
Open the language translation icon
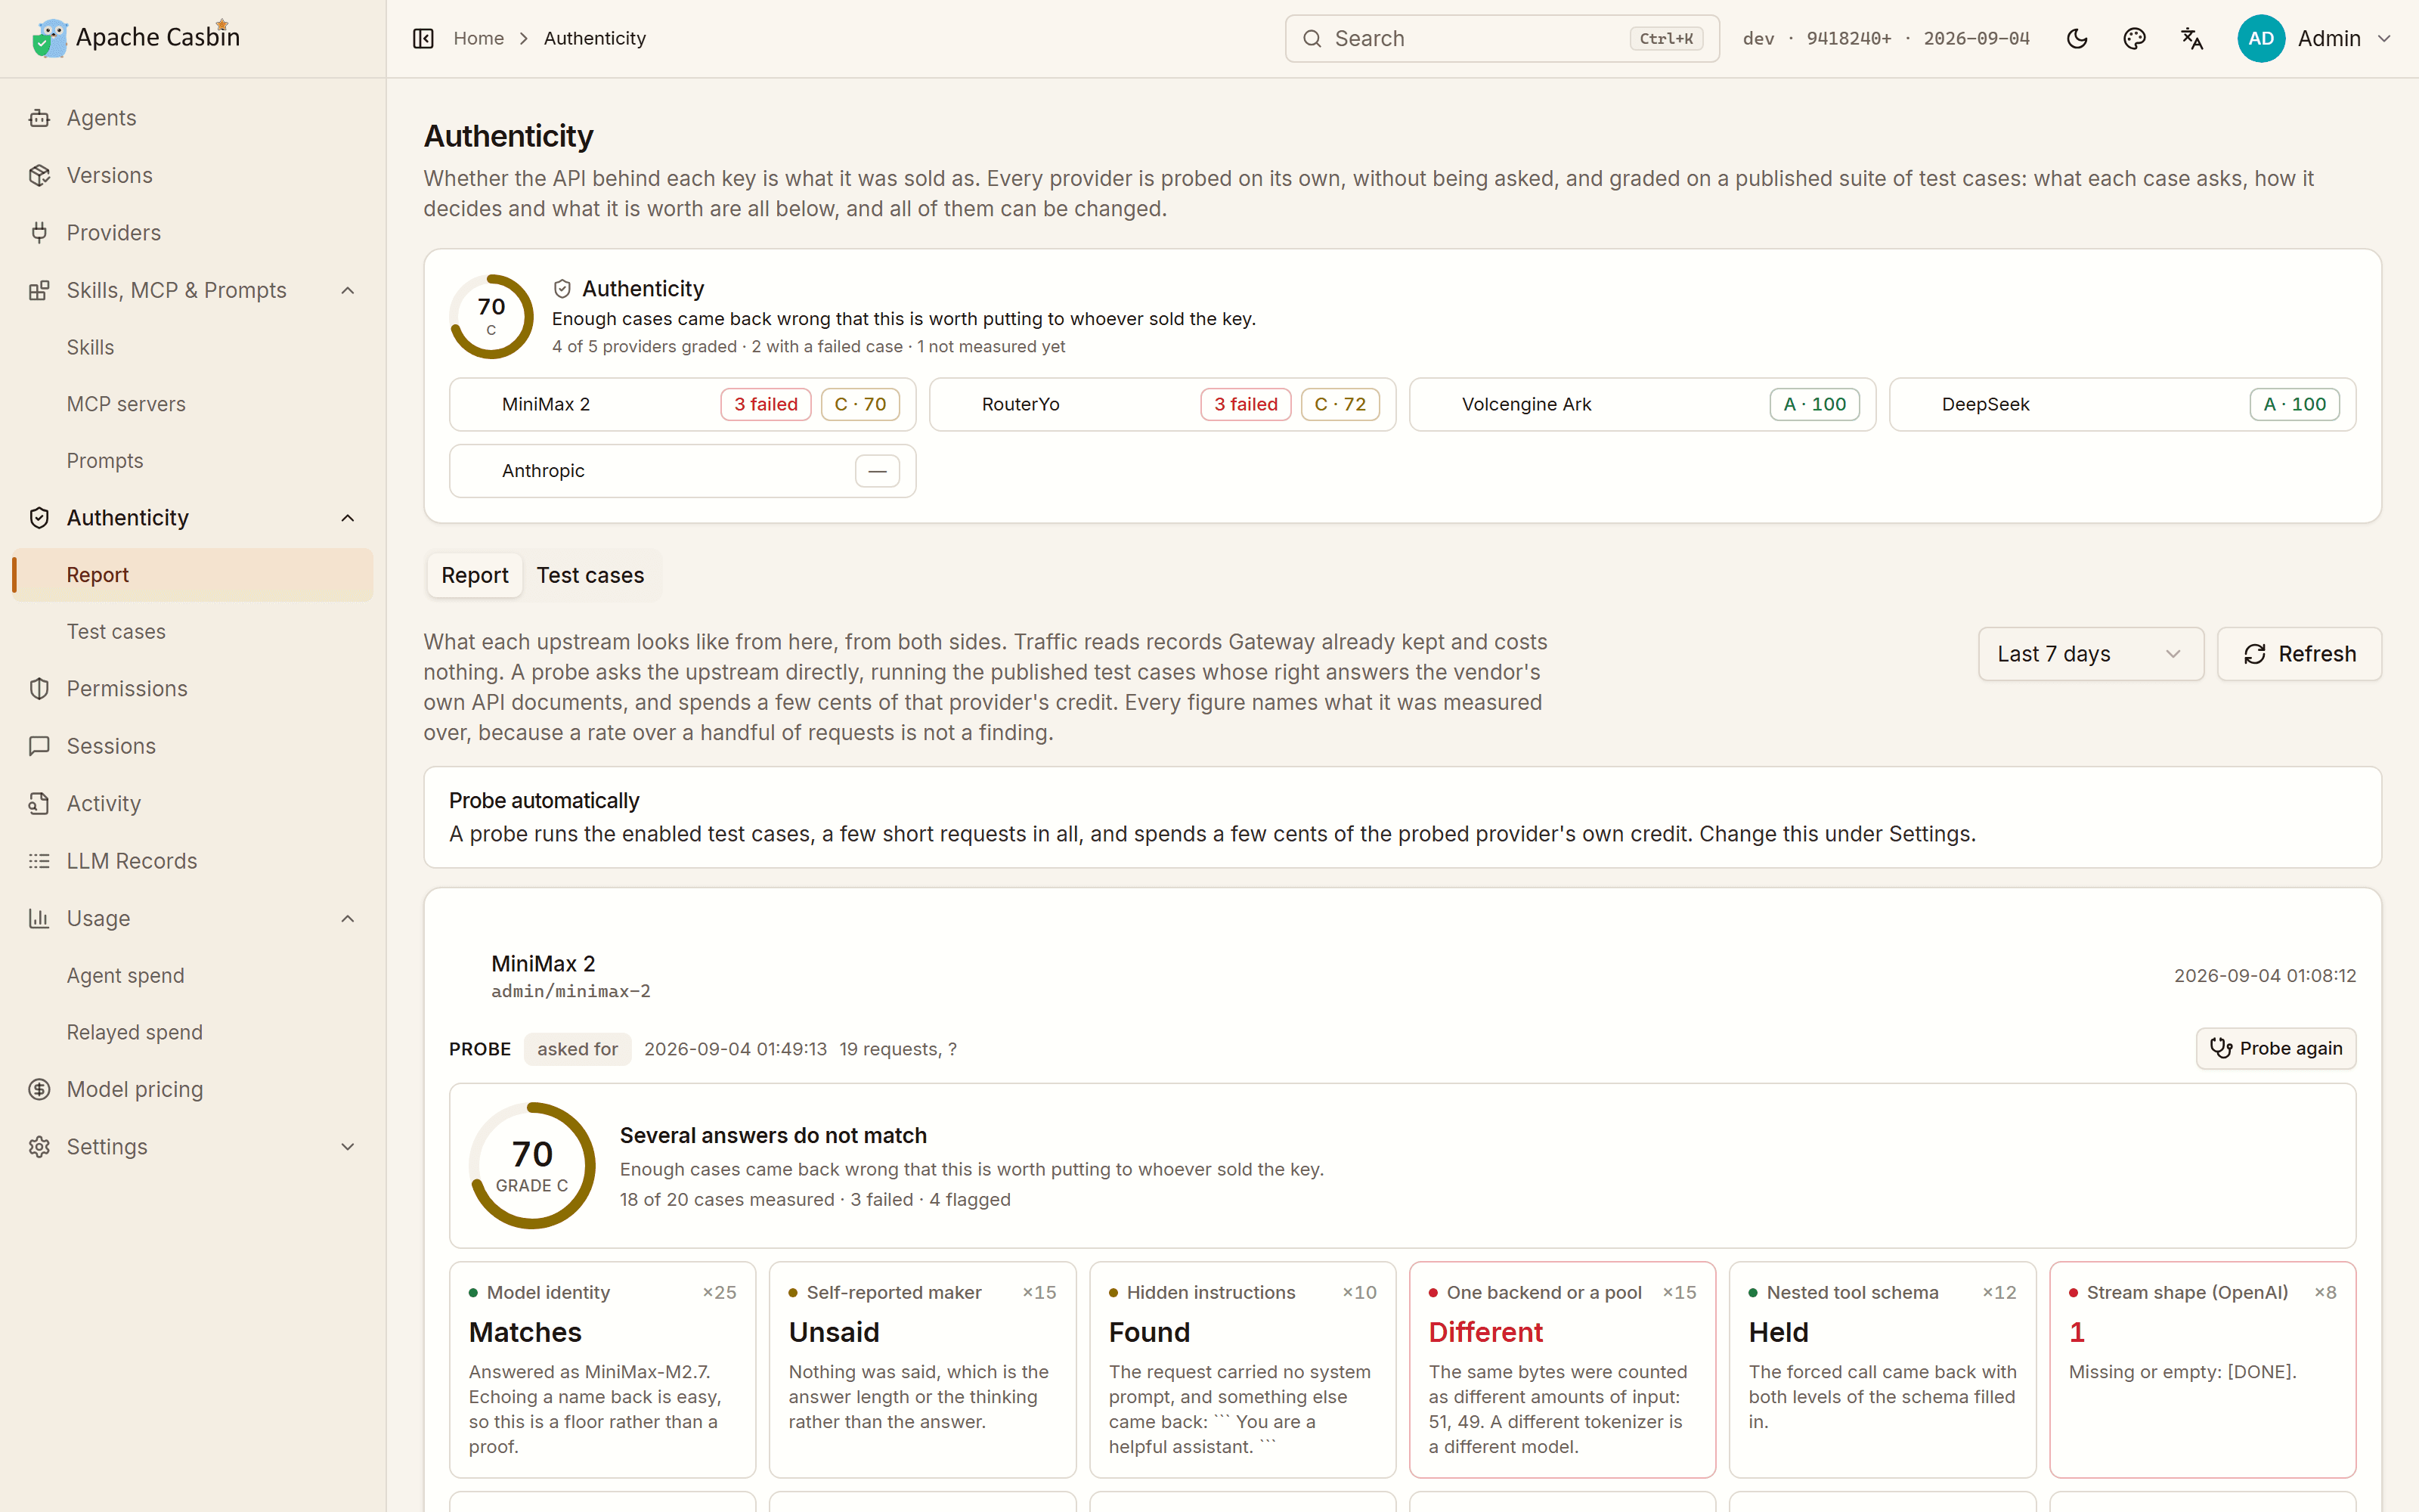[2192, 38]
